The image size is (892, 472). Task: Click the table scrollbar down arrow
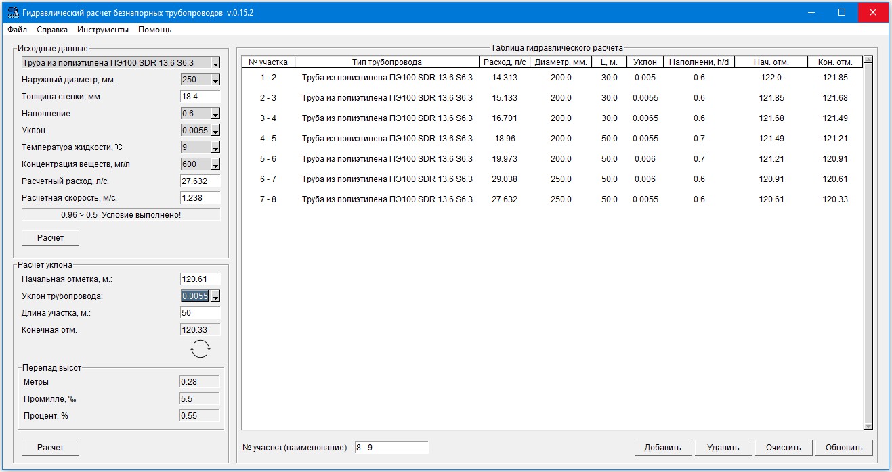pyautogui.click(x=868, y=425)
